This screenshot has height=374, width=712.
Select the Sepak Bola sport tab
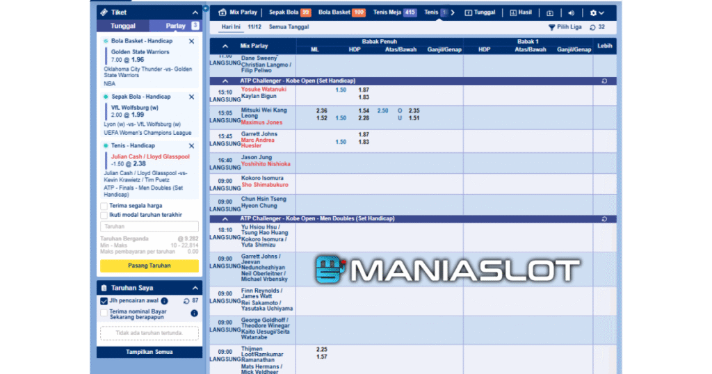[289, 13]
